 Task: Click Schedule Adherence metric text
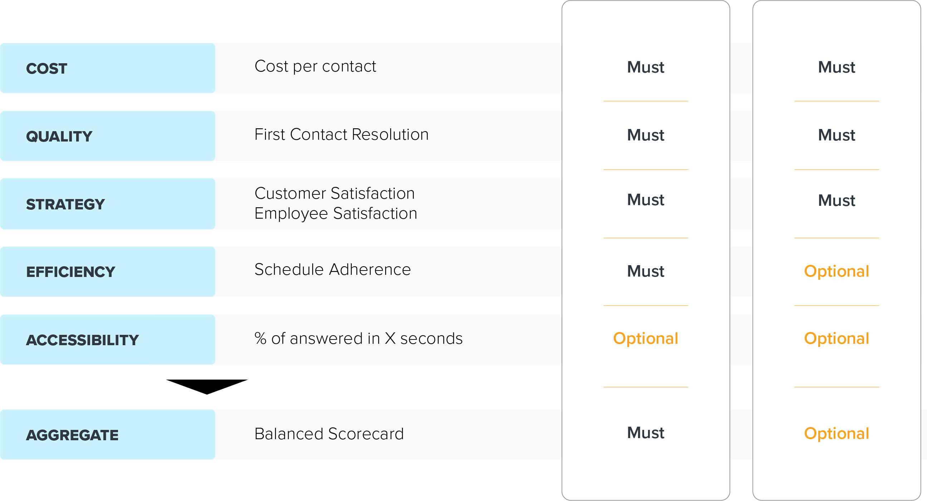coord(333,269)
